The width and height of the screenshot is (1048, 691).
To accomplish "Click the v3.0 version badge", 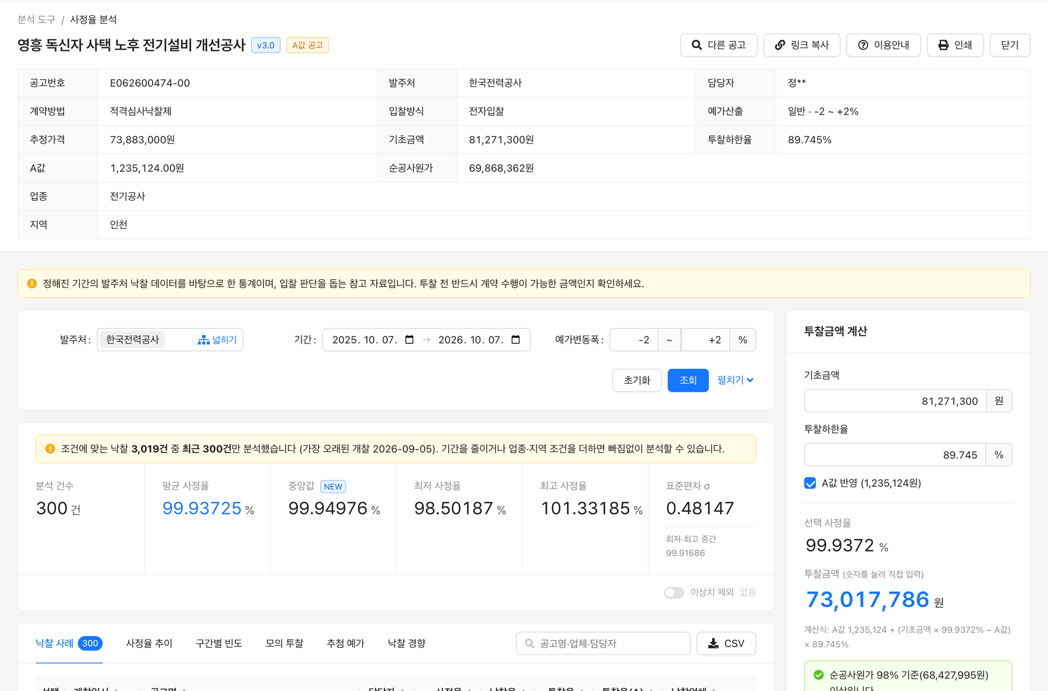I will click(x=266, y=46).
